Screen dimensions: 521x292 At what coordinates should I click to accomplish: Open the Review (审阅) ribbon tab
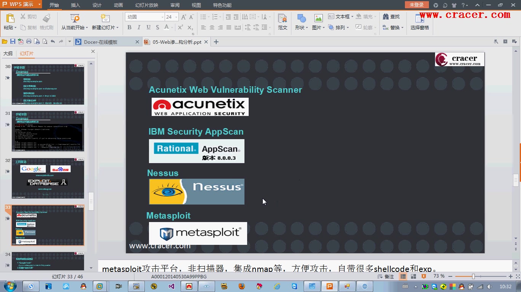pos(175,5)
